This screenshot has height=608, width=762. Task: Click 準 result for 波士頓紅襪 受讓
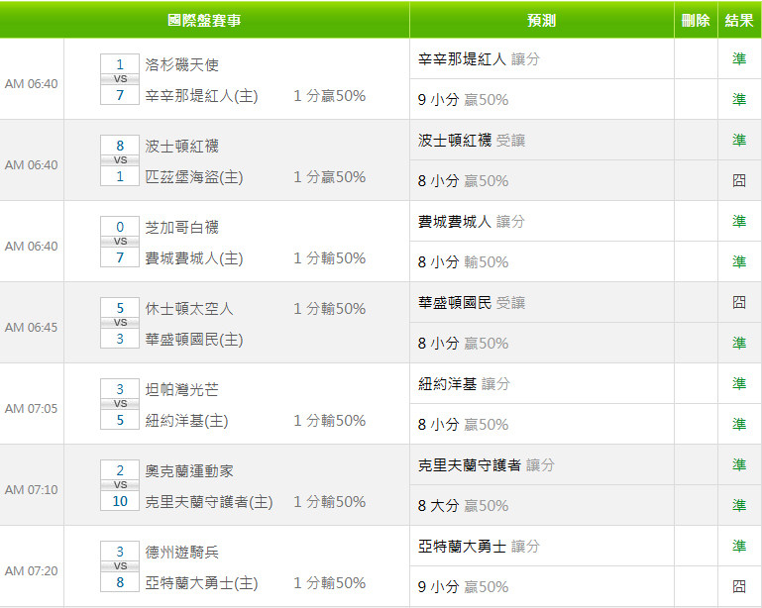(739, 141)
